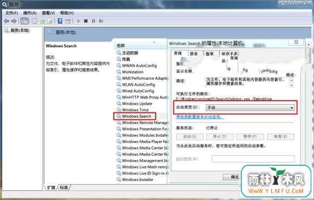Switch to the 扩展 view tab

(x=51, y=188)
